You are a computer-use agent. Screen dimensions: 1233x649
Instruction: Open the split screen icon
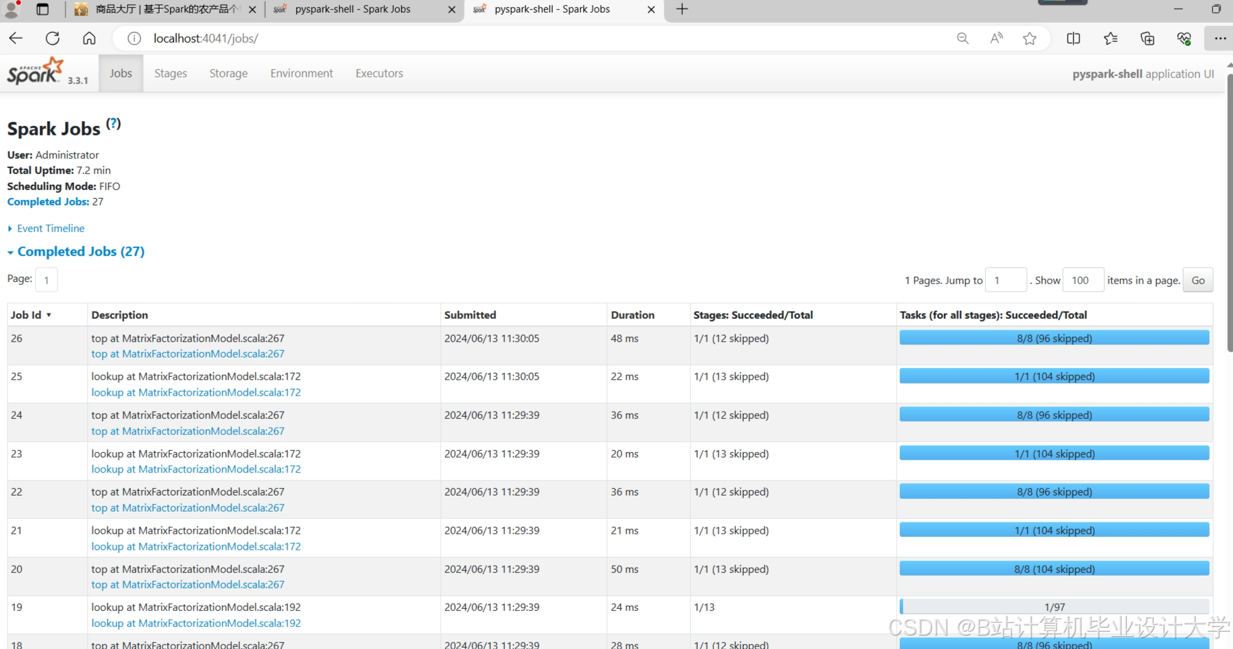tap(1073, 38)
